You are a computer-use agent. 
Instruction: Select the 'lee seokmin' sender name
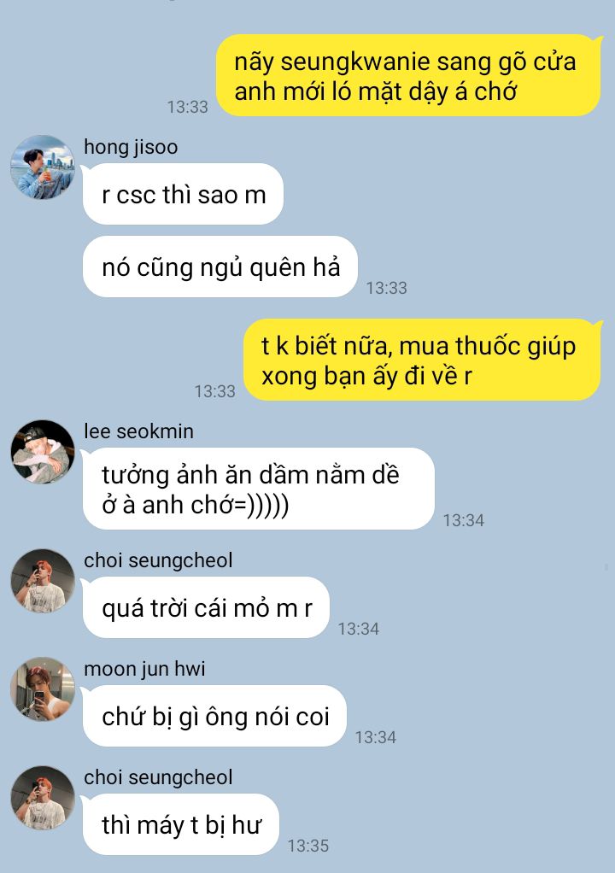pyautogui.click(x=138, y=431)
